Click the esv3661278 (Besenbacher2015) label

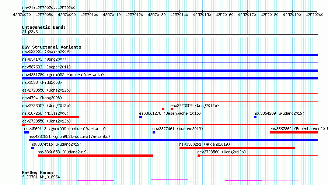170,113
